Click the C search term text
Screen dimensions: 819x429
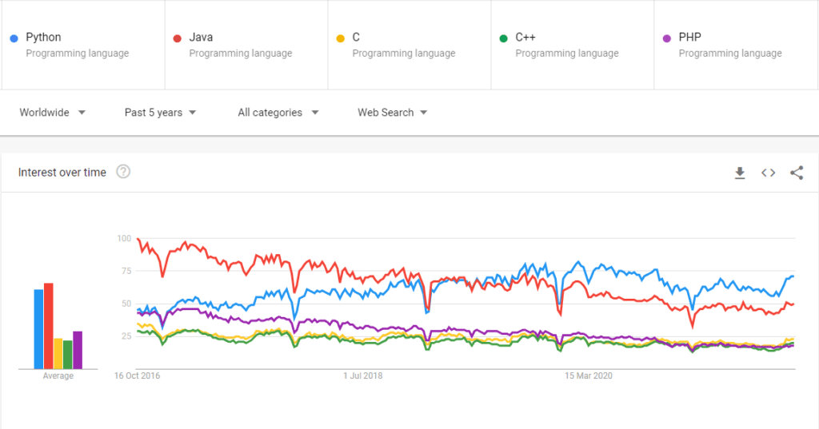point(356,37)
